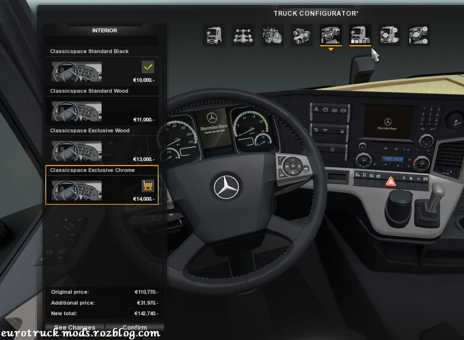Open the interior accessories category icon
This screenshot has width=464, height=340.
point(419,35)
